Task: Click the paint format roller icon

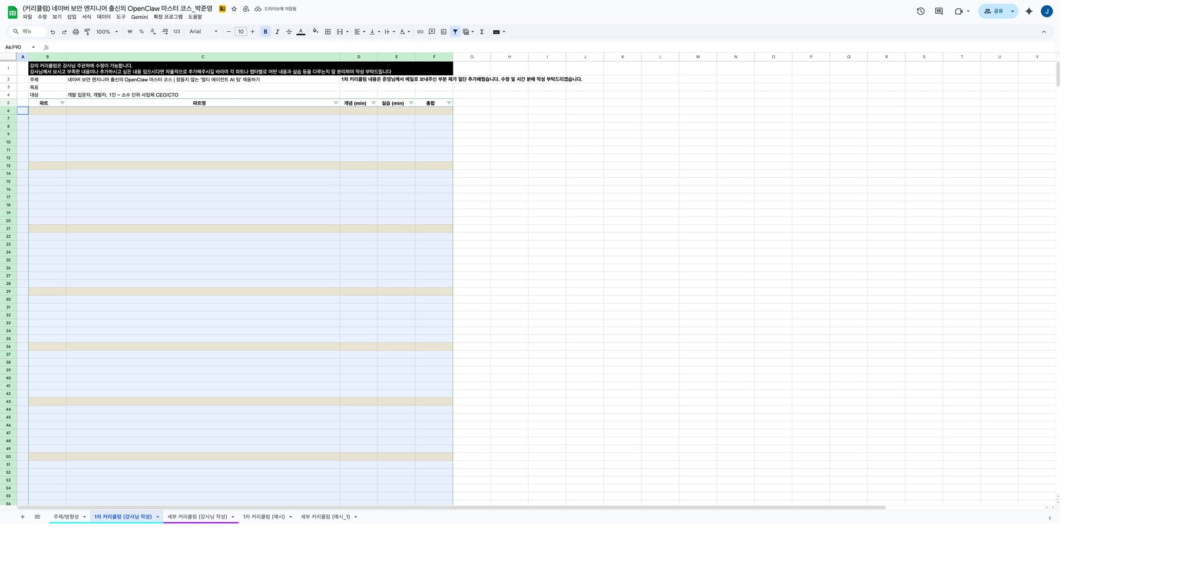Action: 87,32
